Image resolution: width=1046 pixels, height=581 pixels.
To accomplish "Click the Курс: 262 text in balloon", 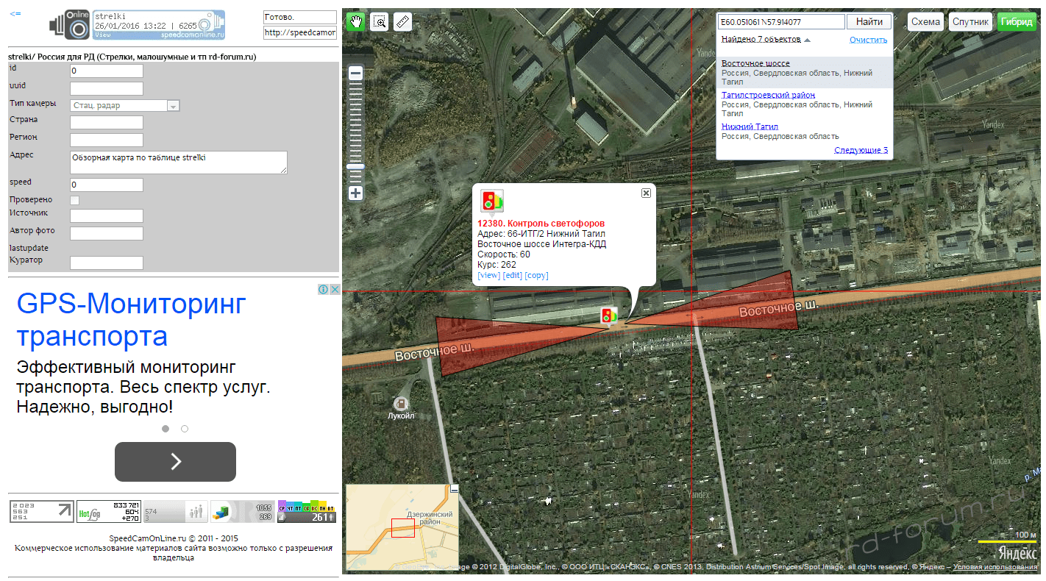I will [x=497, y=265].
